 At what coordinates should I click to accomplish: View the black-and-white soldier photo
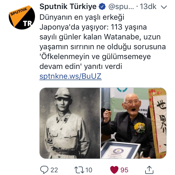(x=70, y=123)
